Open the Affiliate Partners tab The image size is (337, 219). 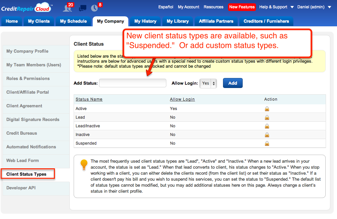(x=216, y=21)
